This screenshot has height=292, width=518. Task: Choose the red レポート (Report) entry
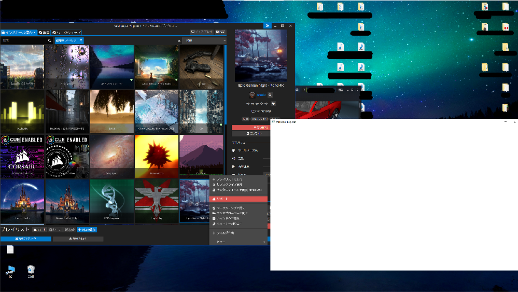[239, 199]
